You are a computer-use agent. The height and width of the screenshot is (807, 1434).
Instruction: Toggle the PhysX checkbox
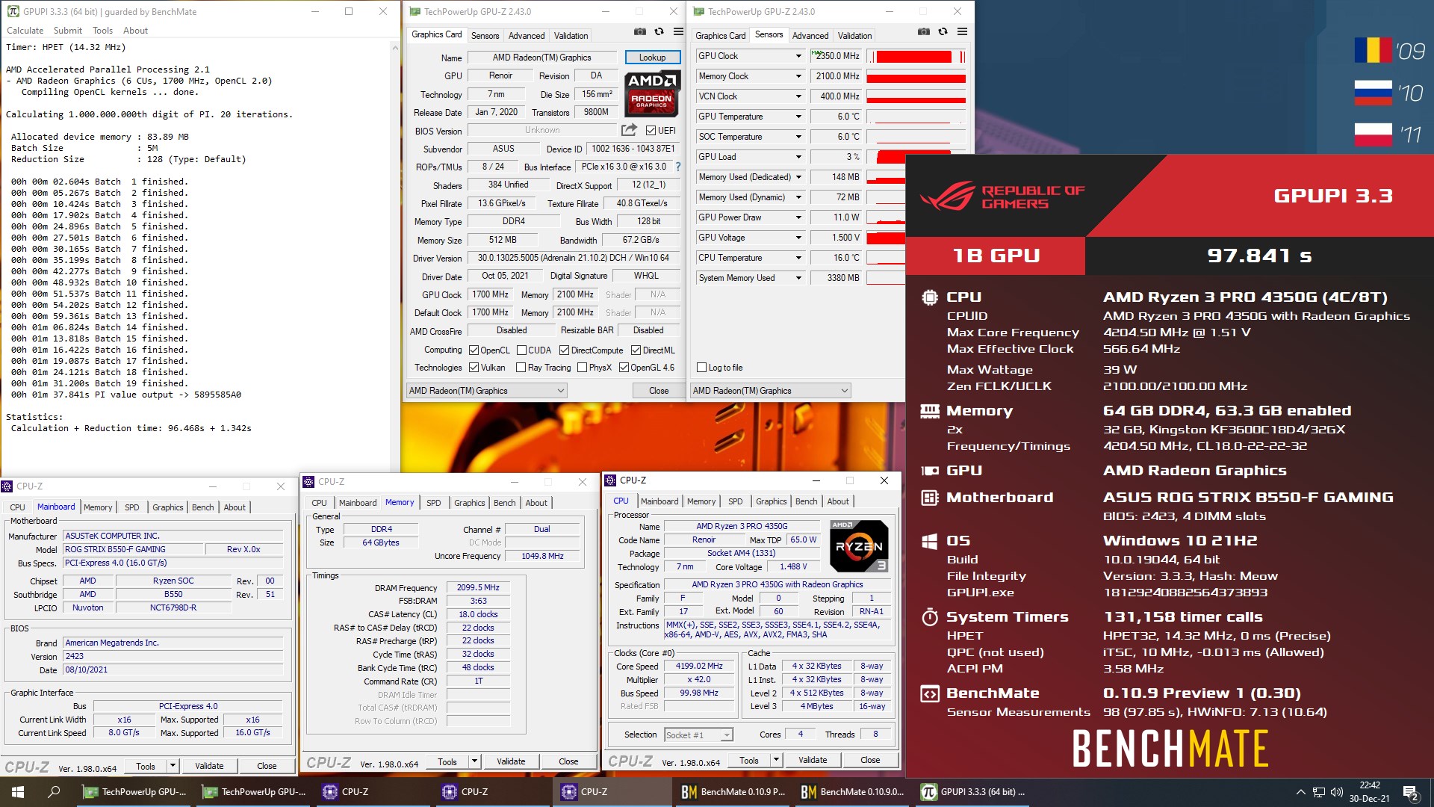(582, 367)
